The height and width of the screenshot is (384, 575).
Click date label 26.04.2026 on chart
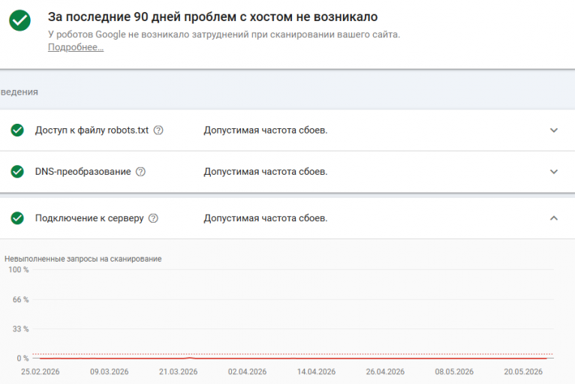click(x=385, y=371)
